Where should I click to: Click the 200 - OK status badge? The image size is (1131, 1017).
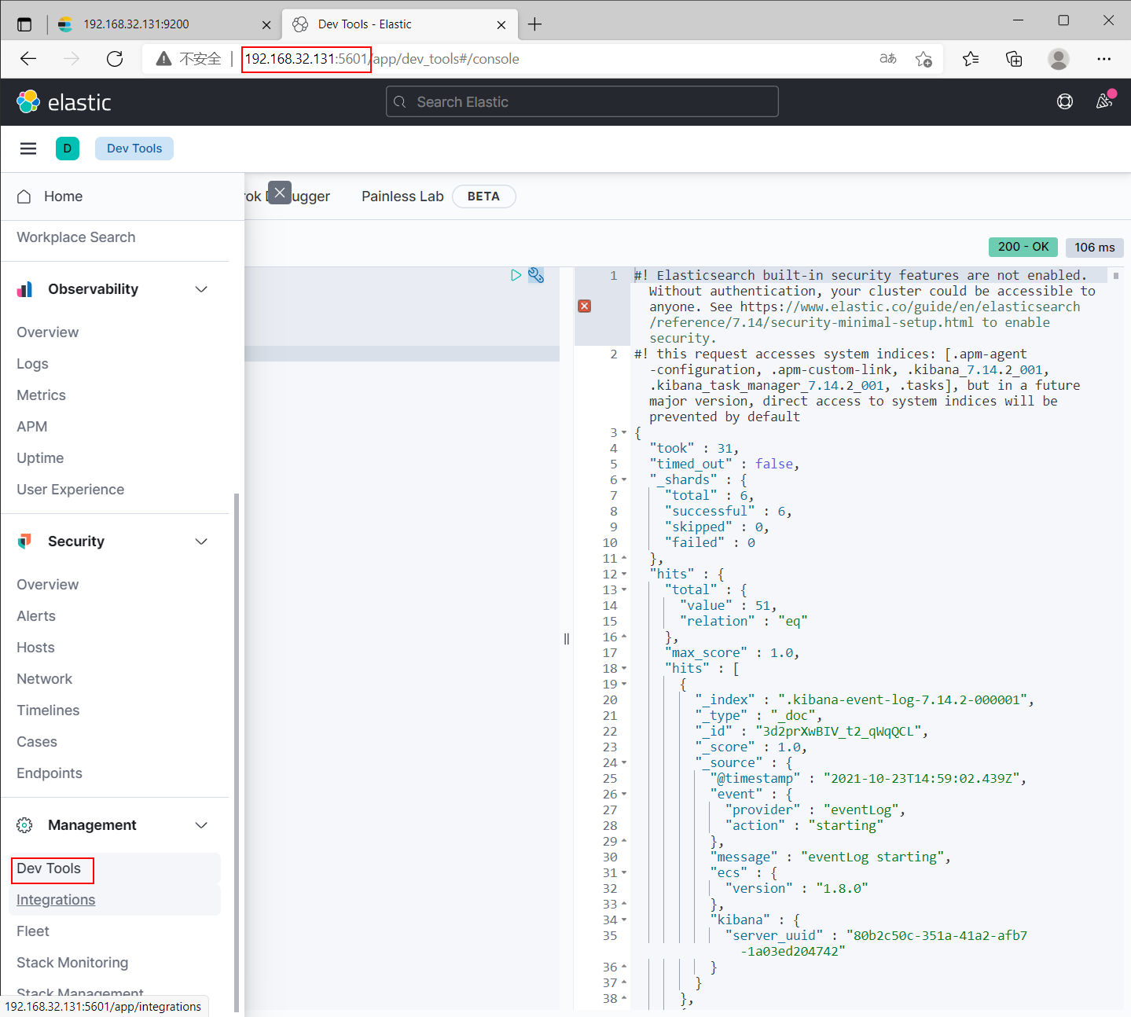pyautogui.click(x=1023, y=247)
